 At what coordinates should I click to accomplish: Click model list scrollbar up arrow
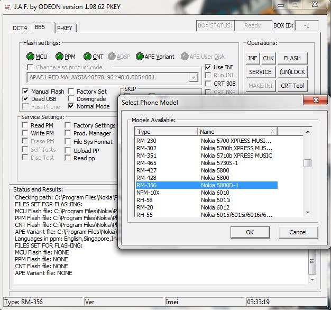pos(308,132)
